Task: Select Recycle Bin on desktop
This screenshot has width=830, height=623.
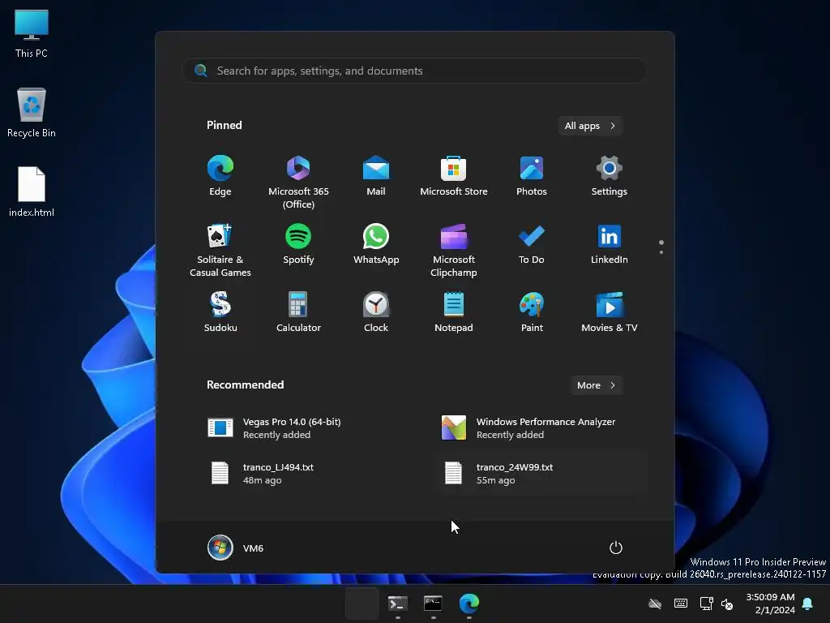Action: click(32, 113)
